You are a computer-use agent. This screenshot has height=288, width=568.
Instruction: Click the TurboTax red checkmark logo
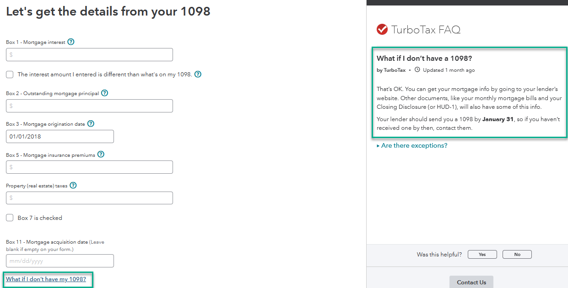tap(382, 30)
